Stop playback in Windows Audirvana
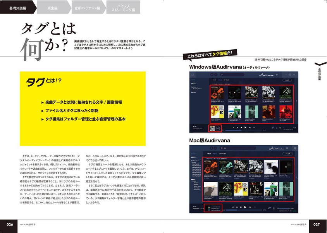 point(241,127)
